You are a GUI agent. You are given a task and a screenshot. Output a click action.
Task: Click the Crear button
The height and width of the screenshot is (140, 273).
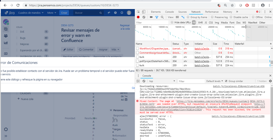64,13
